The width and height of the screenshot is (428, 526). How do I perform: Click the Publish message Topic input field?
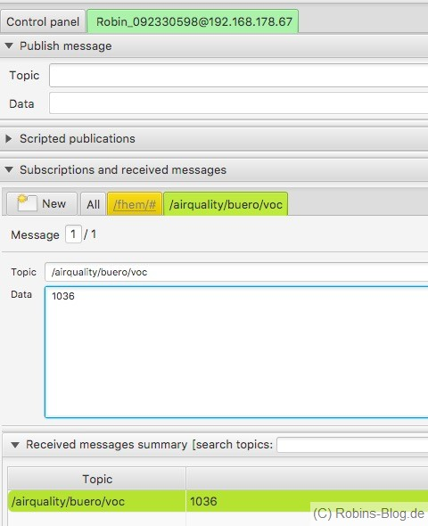(x=238, y=76)
